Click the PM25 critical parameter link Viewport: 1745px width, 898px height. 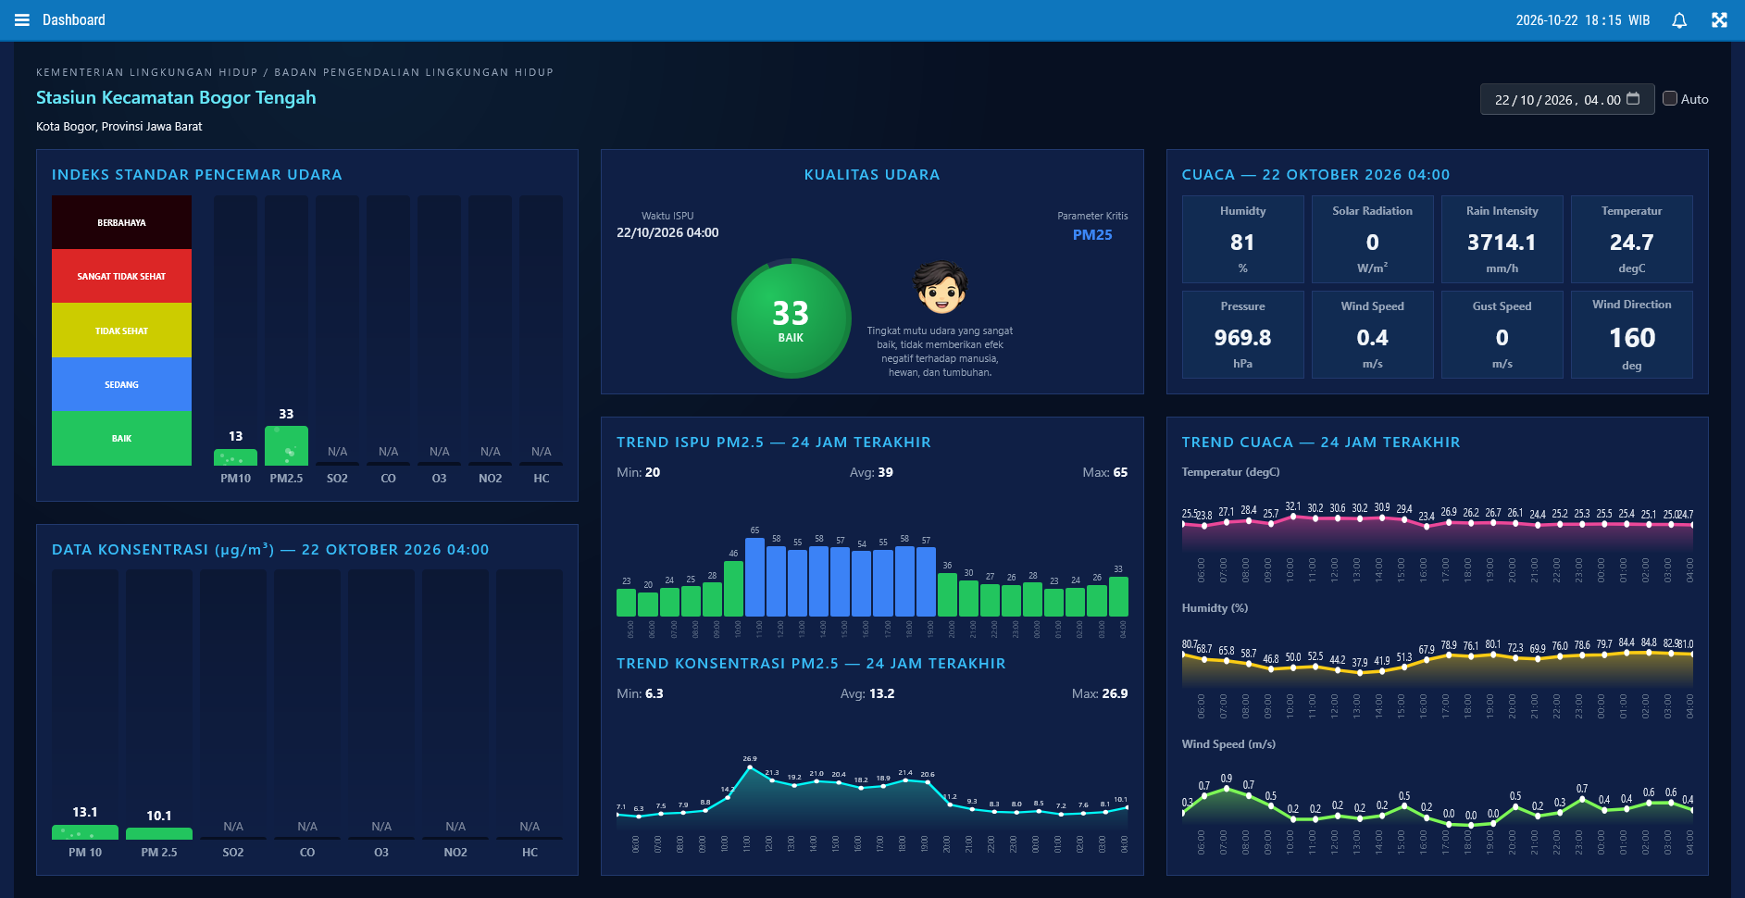pyautogui.click(x=1092, y=235)
